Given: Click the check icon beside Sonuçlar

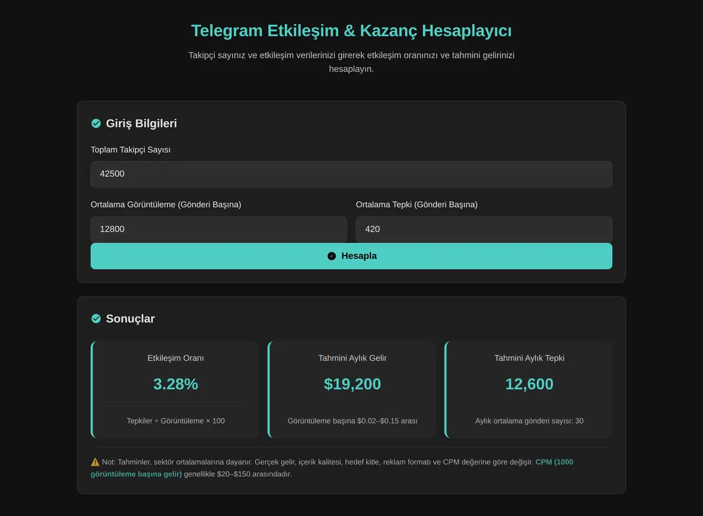Looking at the screenshot, I should tap(96, 319).
